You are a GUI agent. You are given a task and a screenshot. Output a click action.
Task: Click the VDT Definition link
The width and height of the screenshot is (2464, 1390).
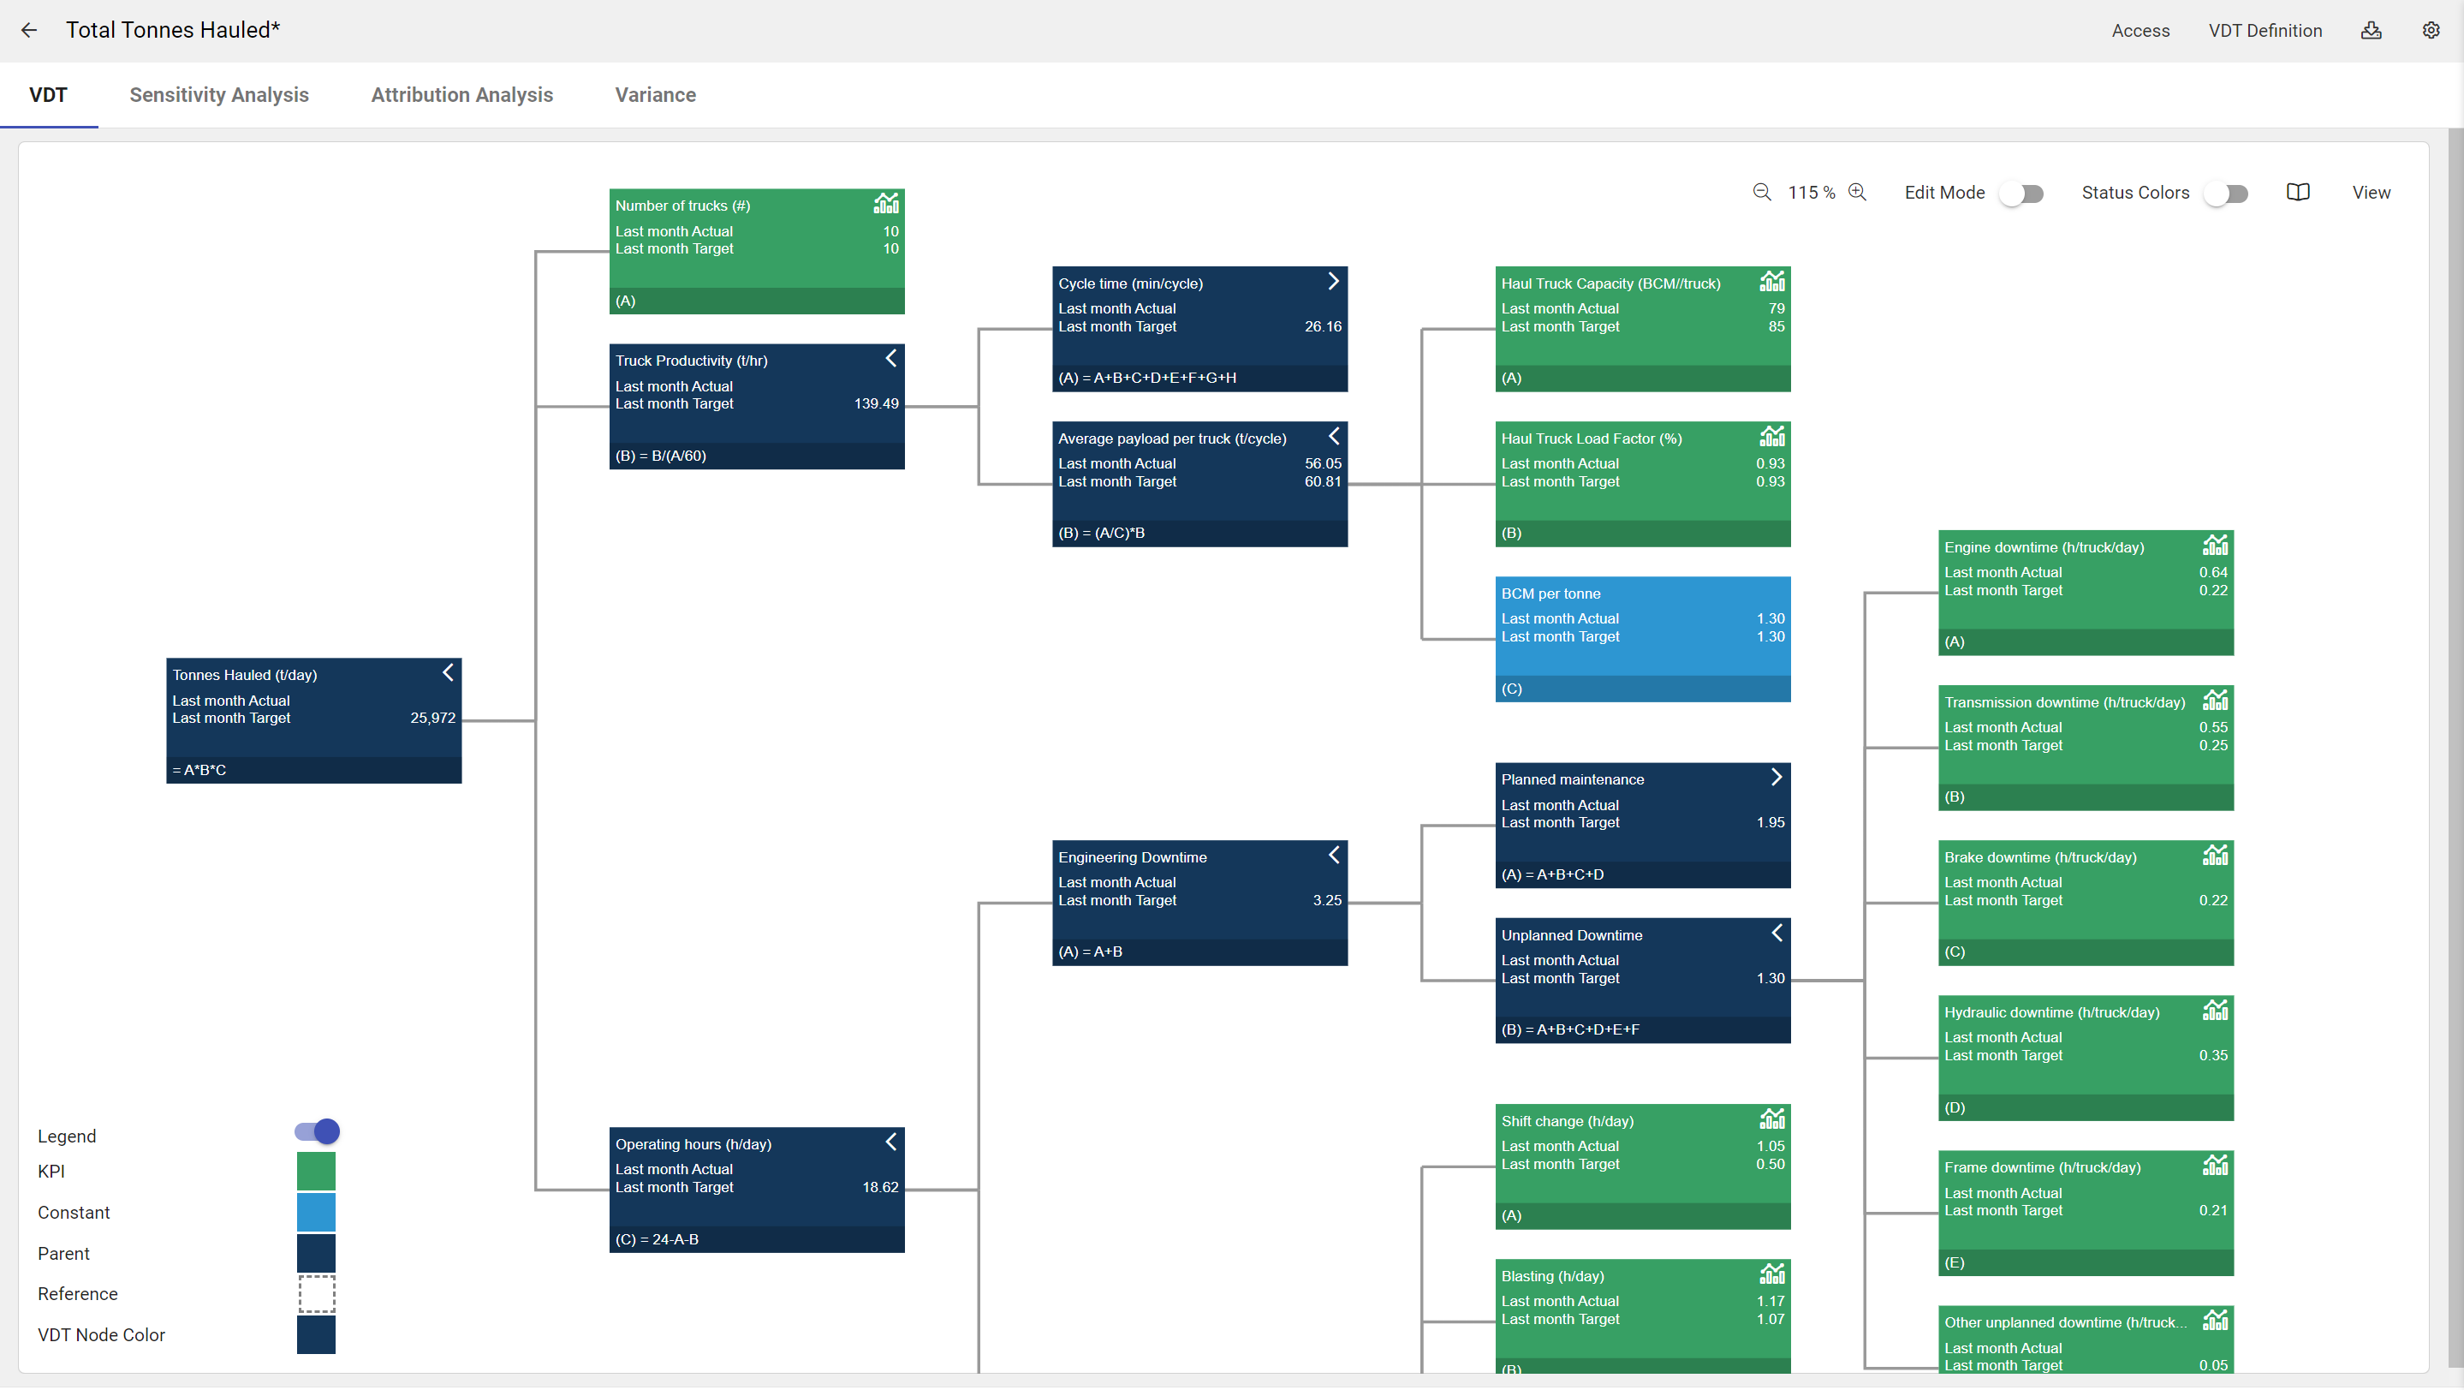coord(2264,31)
